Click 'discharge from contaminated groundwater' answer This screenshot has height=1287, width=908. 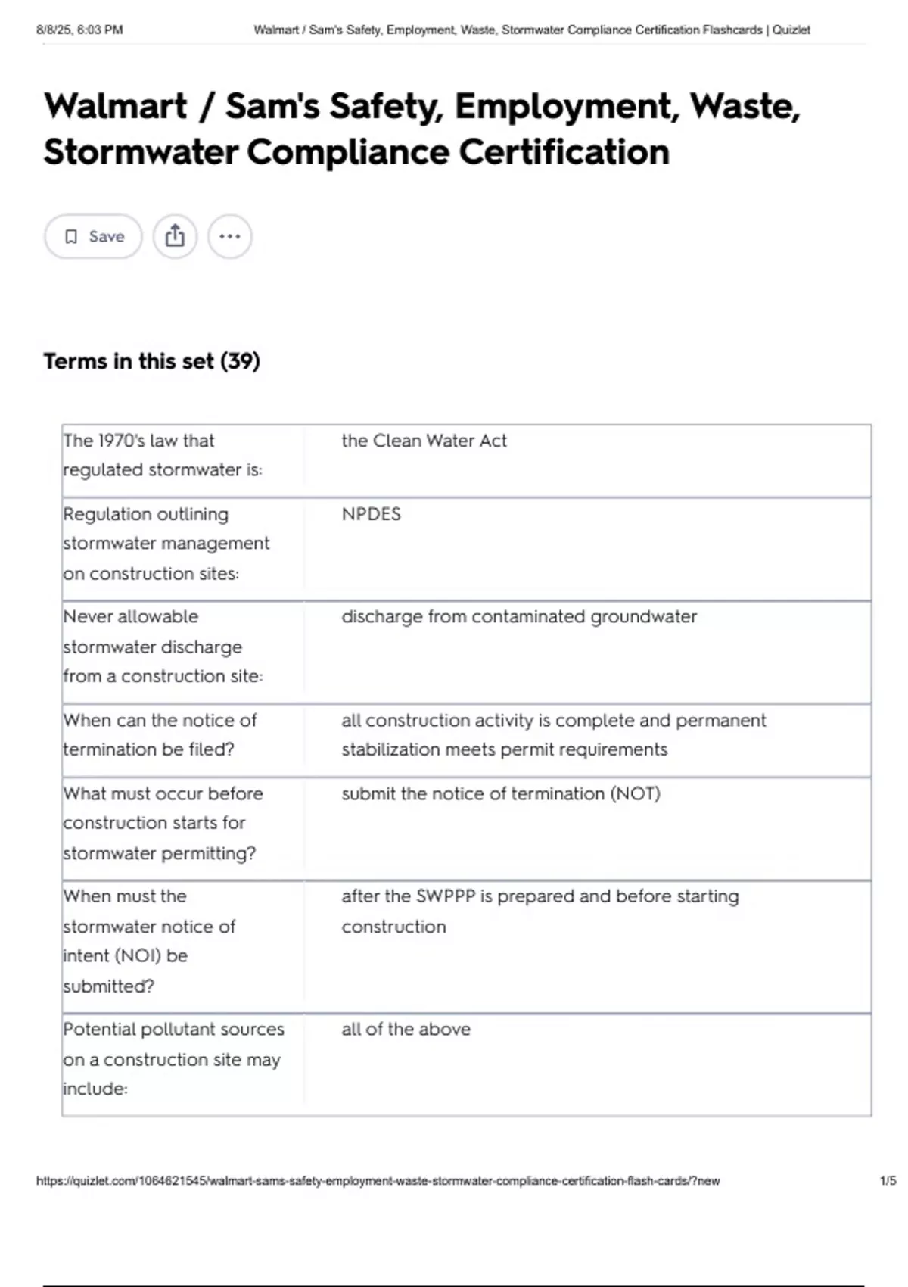(x=519, y=617)
